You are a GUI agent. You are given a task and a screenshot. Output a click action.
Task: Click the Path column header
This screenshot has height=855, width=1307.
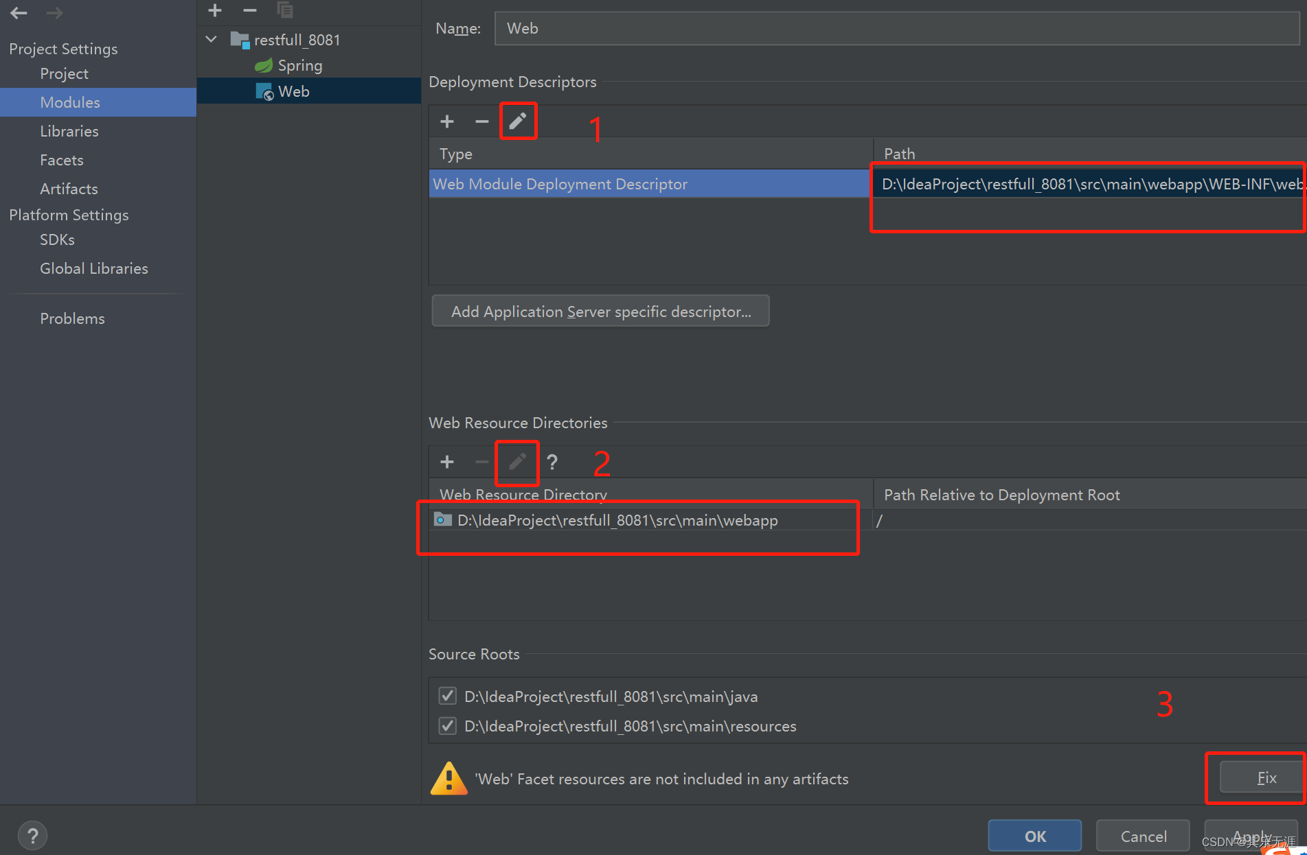click(1091, 154)
